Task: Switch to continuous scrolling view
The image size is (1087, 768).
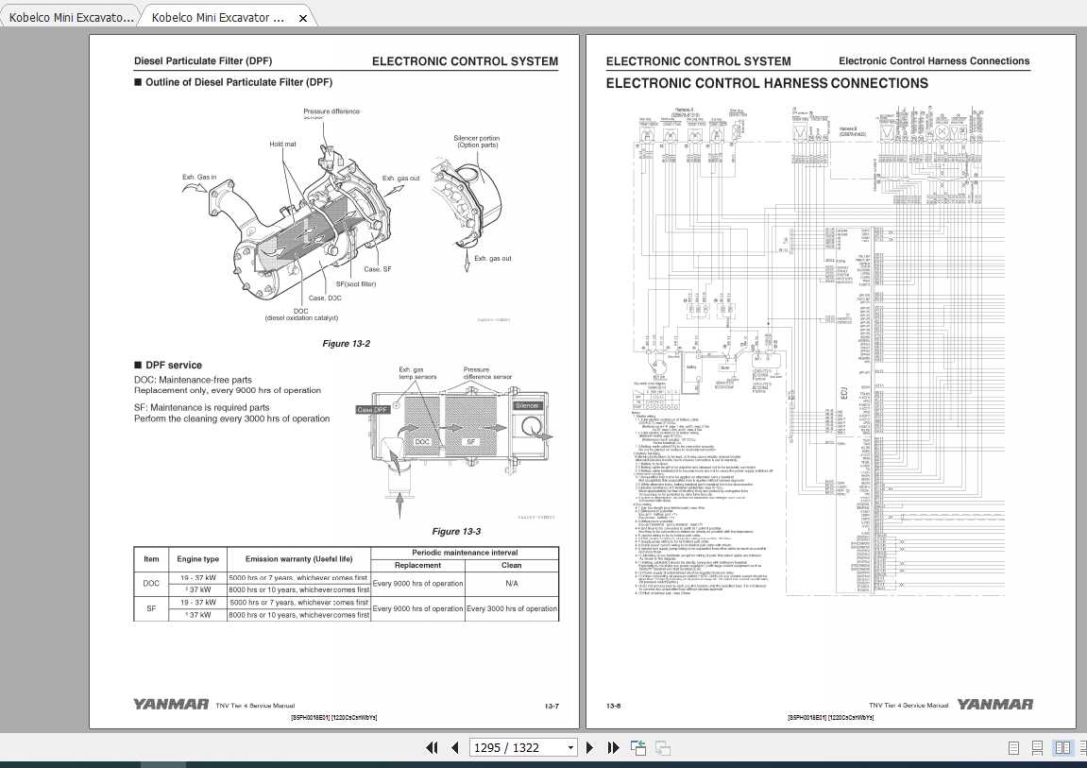Action: click(1037, 748)
